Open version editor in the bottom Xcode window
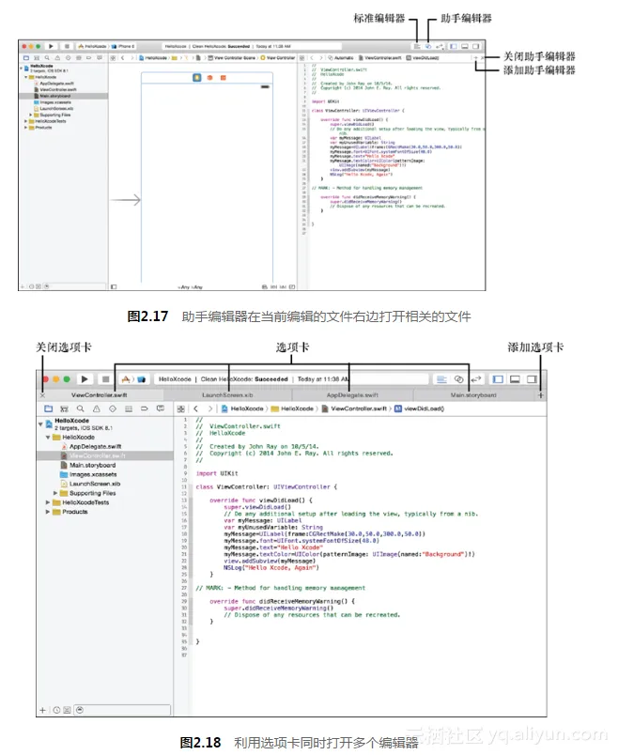 [x=476, y=379]
